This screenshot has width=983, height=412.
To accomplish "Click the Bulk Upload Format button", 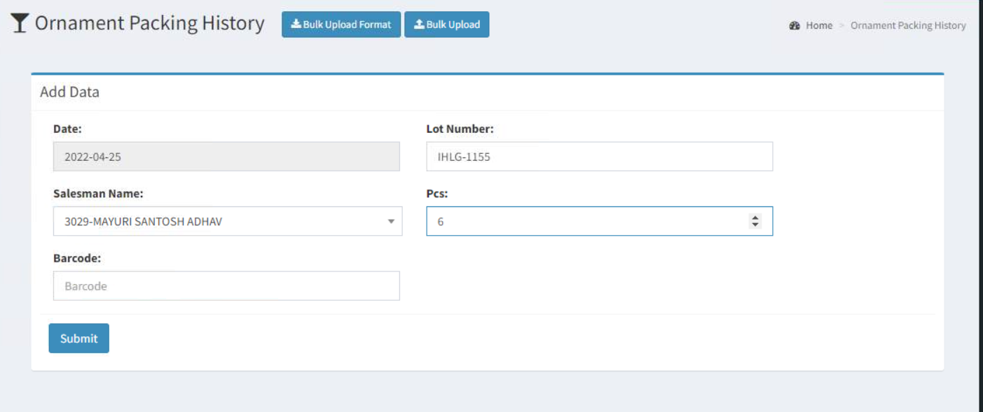I will (341, 24).
